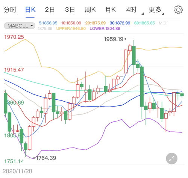Switch to the 分时 tab
Viewport: 188px width, 178px height.
[x=10, y=10]
